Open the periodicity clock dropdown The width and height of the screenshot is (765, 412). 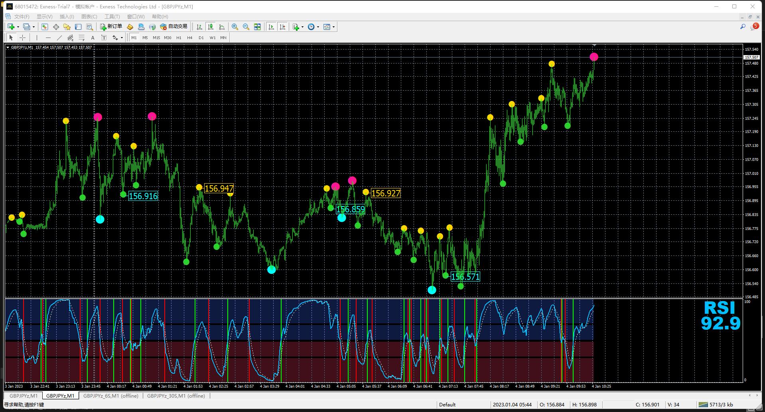[x=318, y=27]
